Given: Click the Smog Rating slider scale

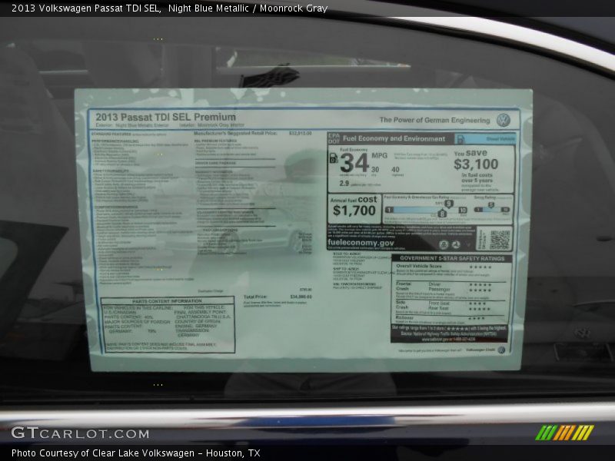Looking at the screenshot, I should pyautogui.click(x=491, y=209).
